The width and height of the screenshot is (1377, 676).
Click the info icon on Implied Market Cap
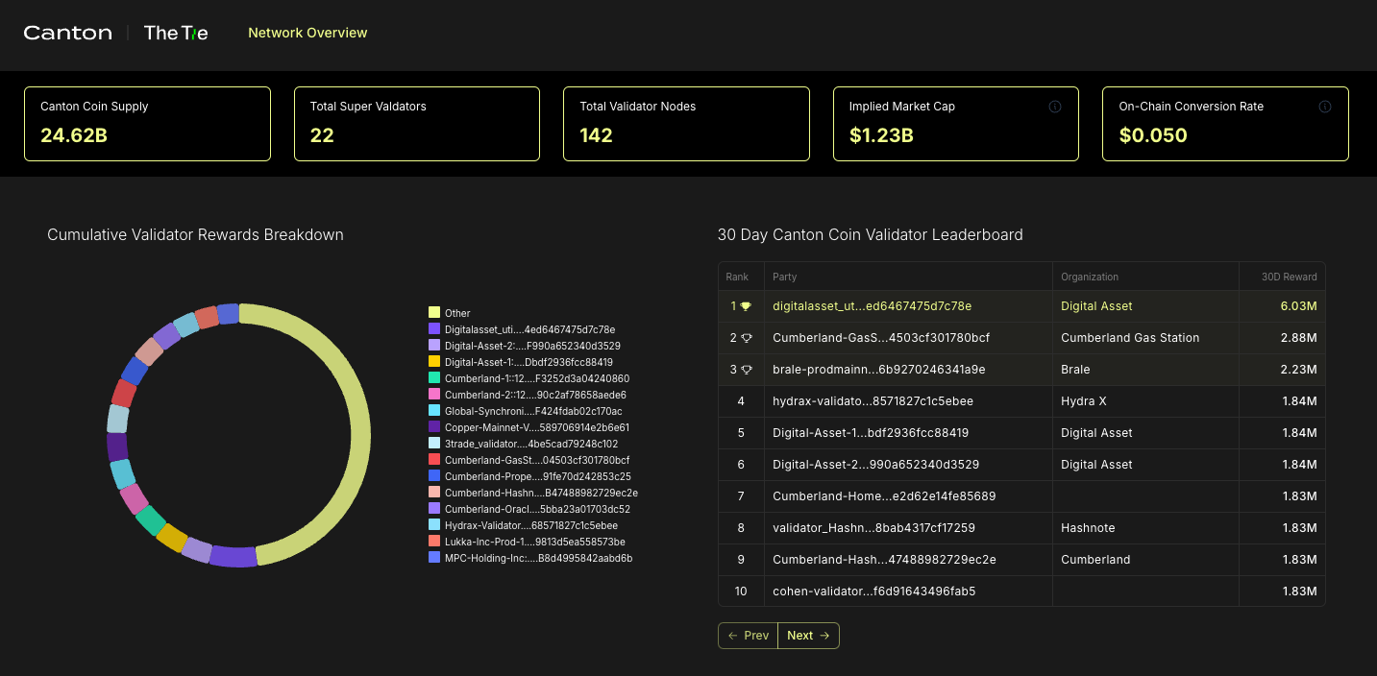point(1054,106)
